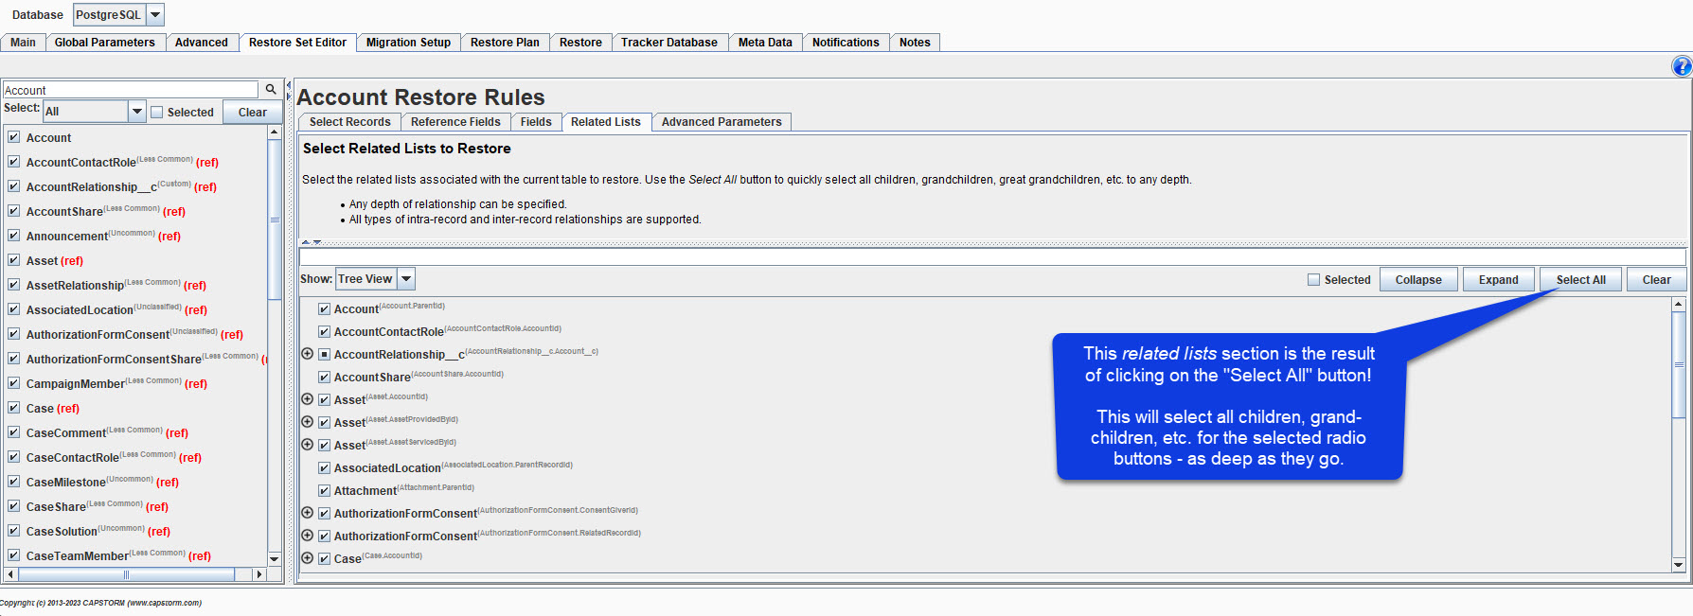
Task: Open the Notifications tab
Action: 846,43
